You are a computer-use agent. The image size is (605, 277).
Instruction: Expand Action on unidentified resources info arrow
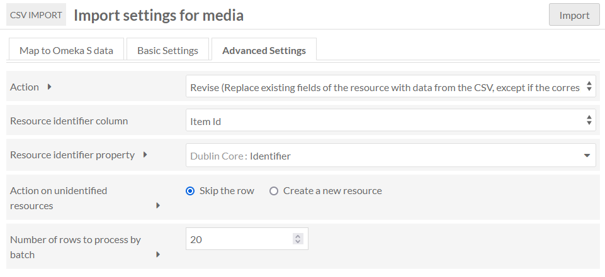click(x=158, y=205)
